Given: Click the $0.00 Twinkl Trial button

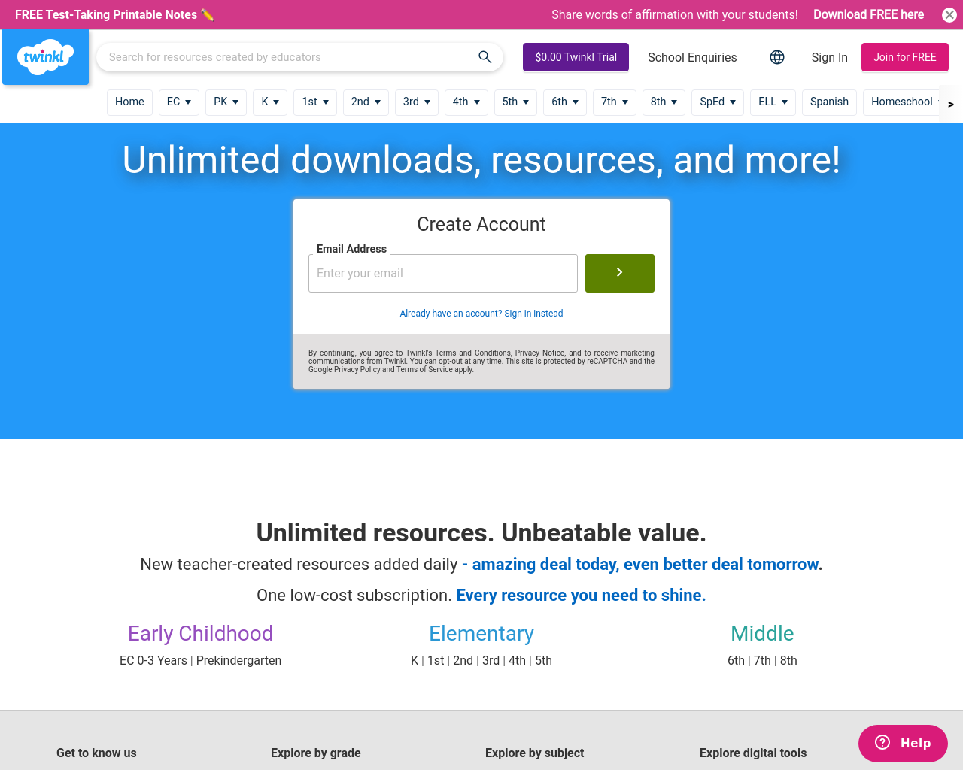Looking at the screenshot, I should click(x=576, y=57).
